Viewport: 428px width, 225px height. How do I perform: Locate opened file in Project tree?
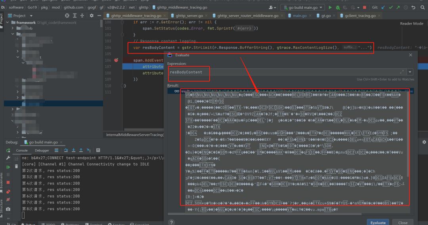[67, 16]
